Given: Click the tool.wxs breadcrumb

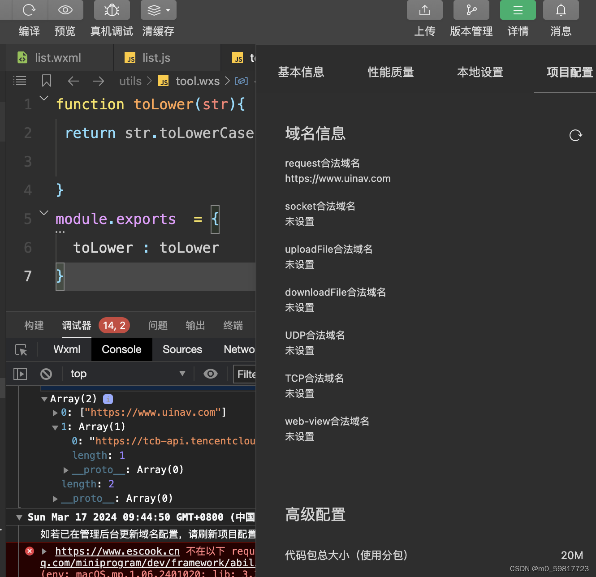Looking at the screenshot, I should 198,81.
